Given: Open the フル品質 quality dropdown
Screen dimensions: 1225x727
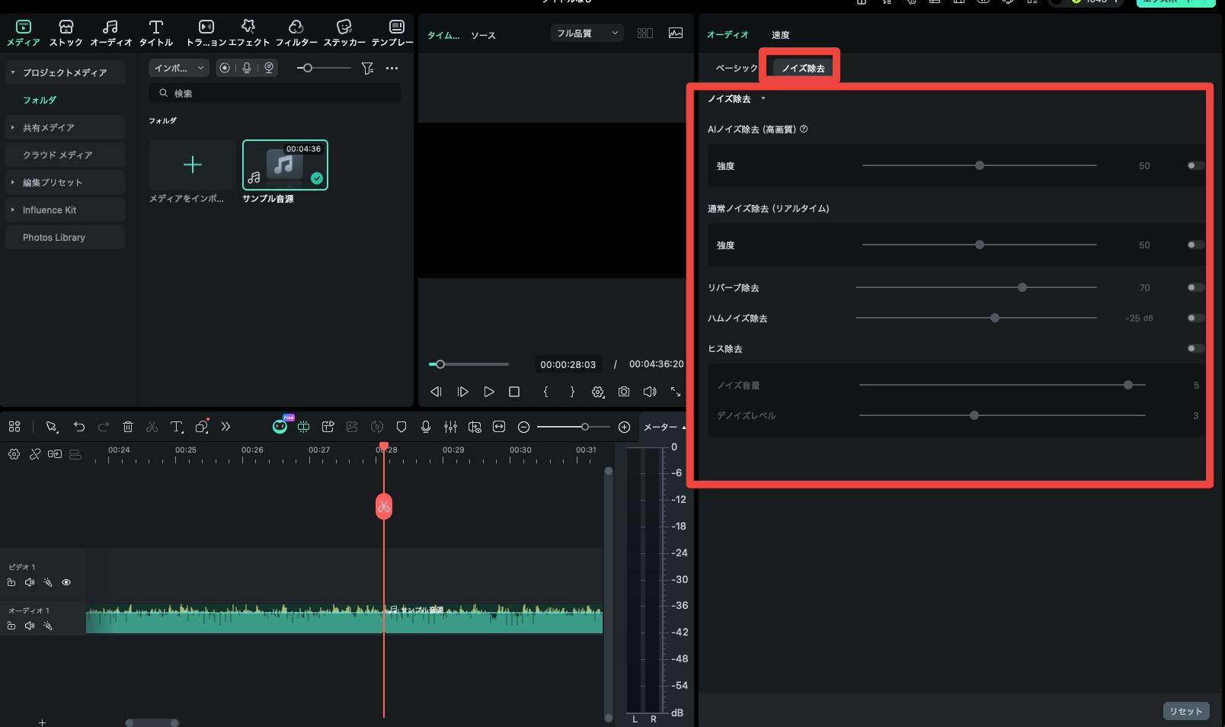Looking at the screenshot, I should point(587,33).
